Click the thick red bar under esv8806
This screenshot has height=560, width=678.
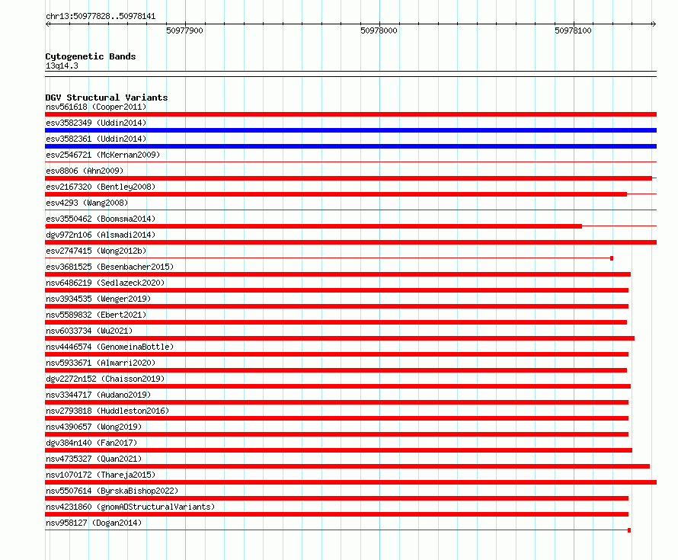[x=348, y=178]
